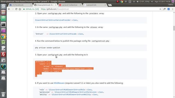Reload the current GitHub page
Viewport: 175px width, 98px height.
(16, 9)
